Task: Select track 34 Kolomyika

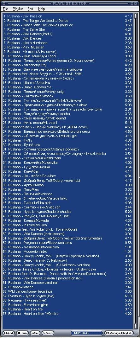Action: tap(68, 163)
